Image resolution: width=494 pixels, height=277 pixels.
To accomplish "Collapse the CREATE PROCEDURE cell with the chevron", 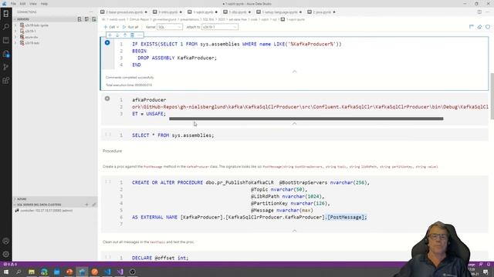I will click(294, 231).
